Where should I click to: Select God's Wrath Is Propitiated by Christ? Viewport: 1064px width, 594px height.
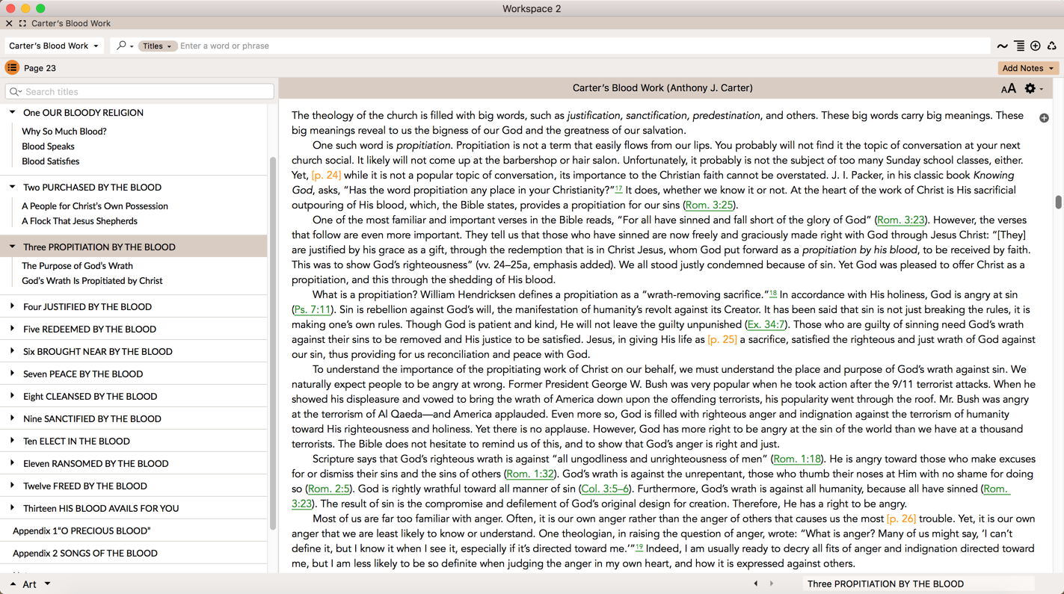click(92, 281)
